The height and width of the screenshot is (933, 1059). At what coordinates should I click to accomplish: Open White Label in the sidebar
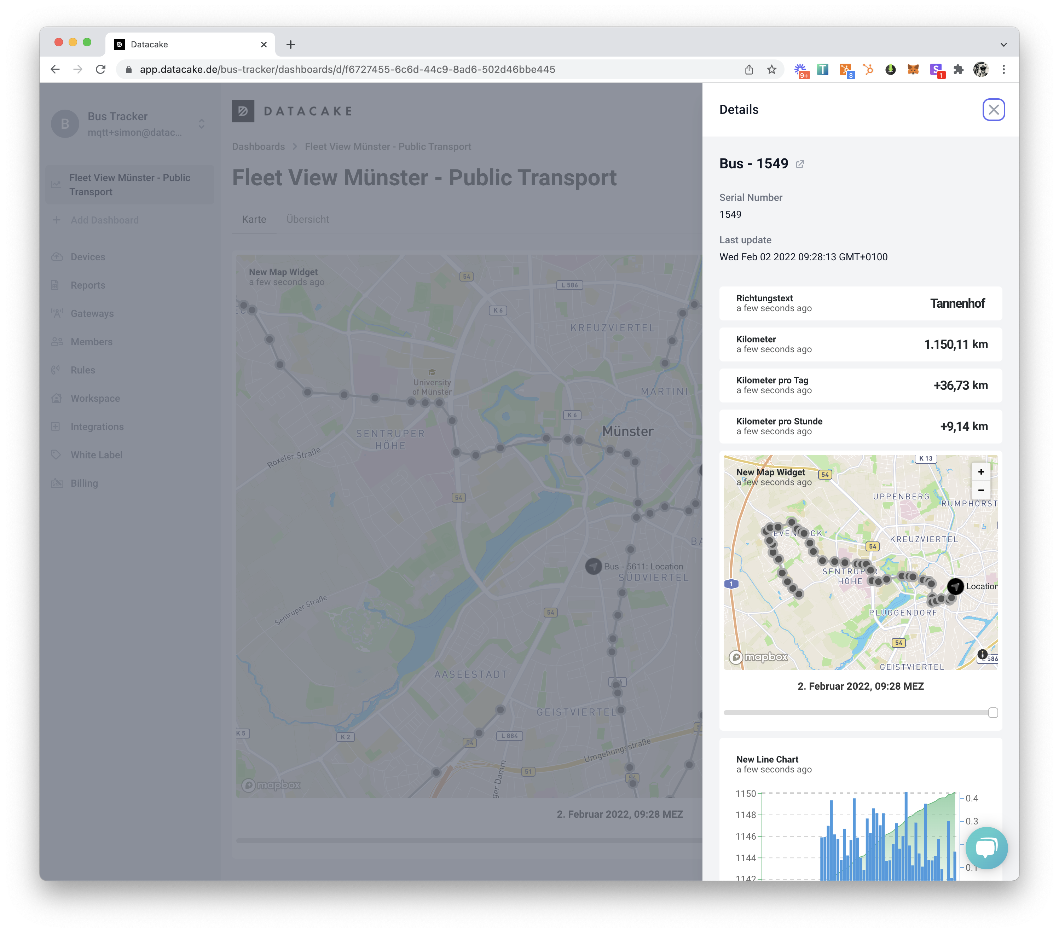pyautogui.click(x=96, y=455)
